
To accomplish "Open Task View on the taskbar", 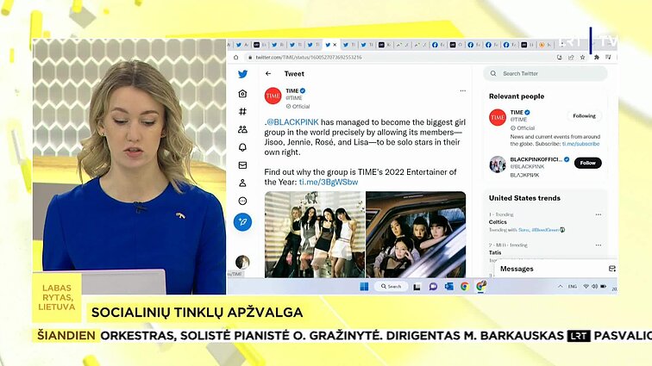I will coord(417,287).
